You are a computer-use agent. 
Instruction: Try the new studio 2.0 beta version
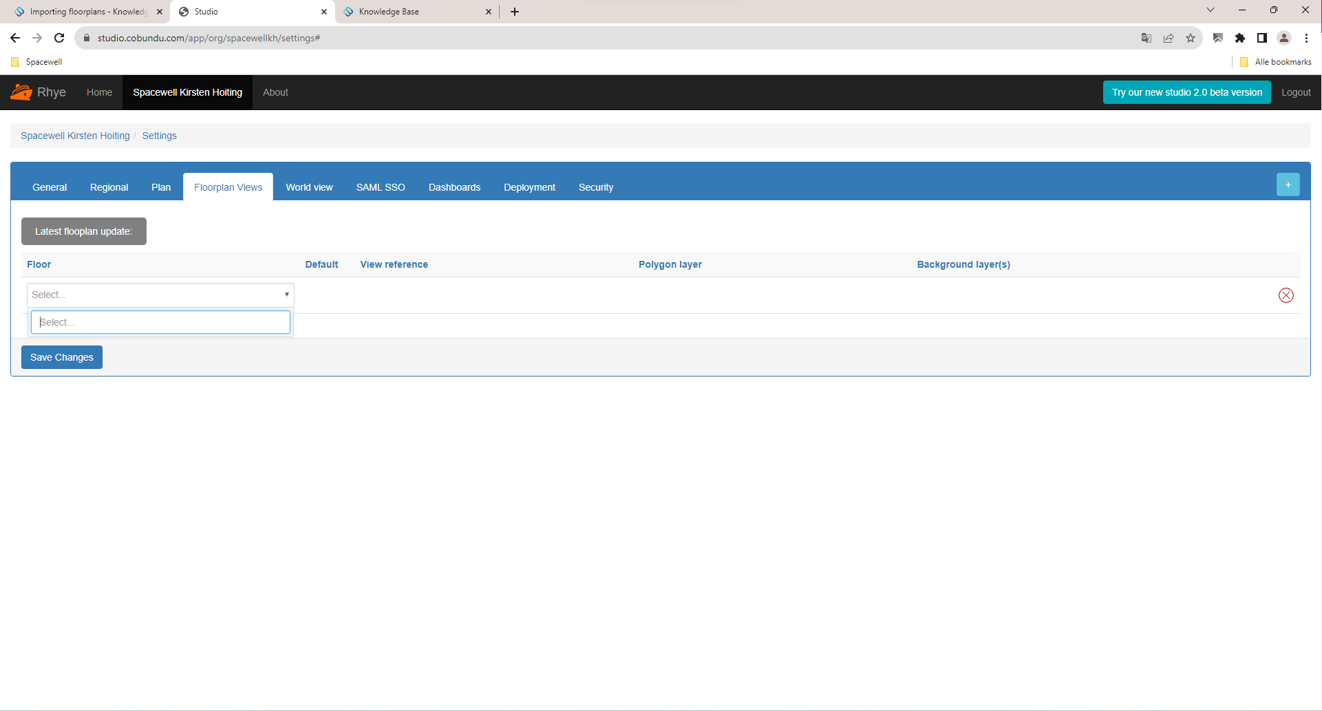coord(1187,92)
